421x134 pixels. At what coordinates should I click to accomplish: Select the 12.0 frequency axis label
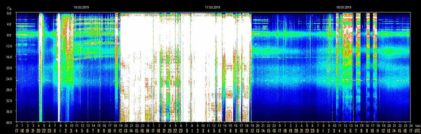pyautogui.click(x=9, y=46)
